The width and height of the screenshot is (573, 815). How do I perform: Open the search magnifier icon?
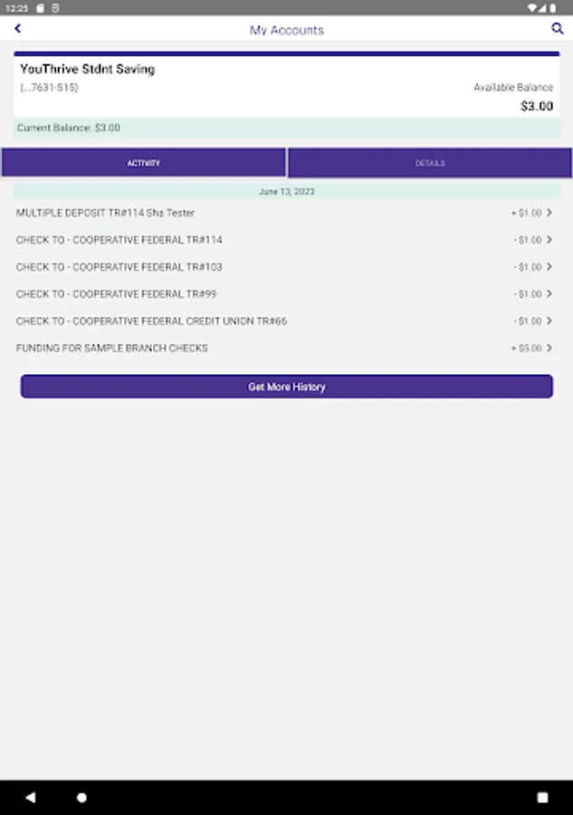coord(557,29)
